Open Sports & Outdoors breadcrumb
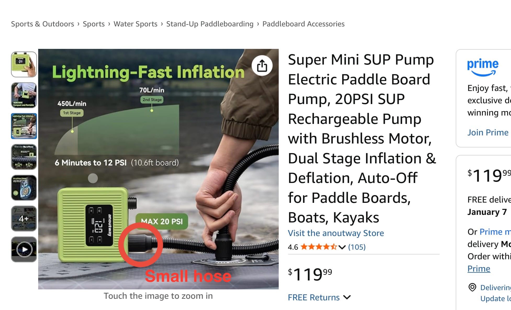511x310 pixels. (42, 24)
